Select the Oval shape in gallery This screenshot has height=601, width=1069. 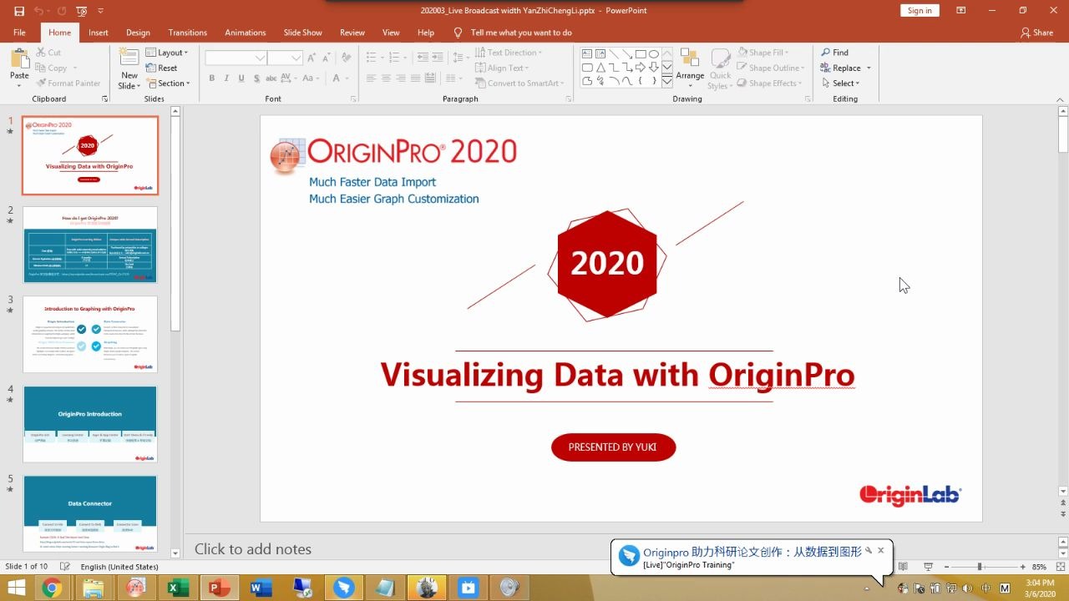654,54
